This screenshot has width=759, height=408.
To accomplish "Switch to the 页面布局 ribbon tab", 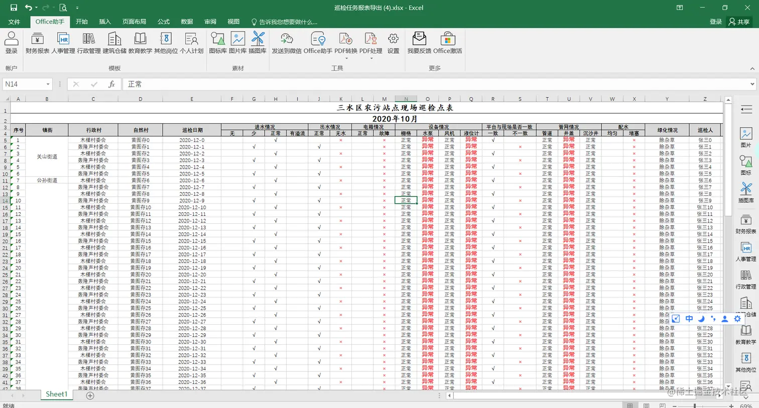I will pos(134,22).
